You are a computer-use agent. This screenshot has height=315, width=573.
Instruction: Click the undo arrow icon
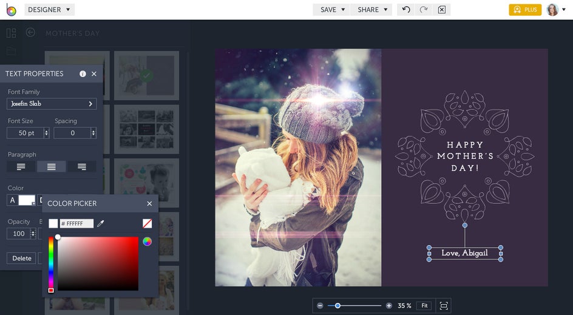(406, 10)
